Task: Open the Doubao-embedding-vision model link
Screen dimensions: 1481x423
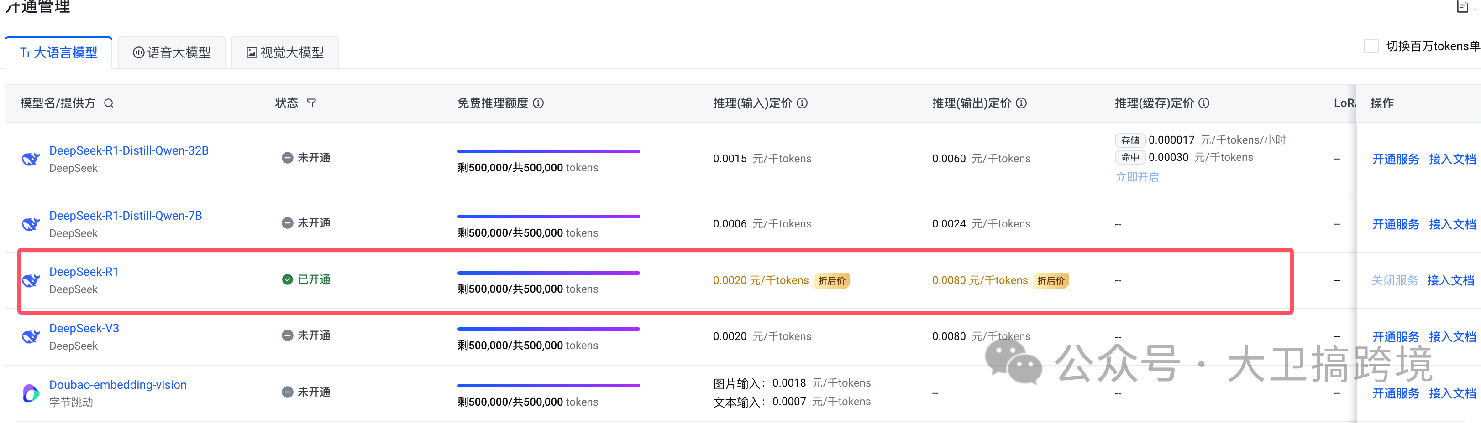Action: point(118,385)
